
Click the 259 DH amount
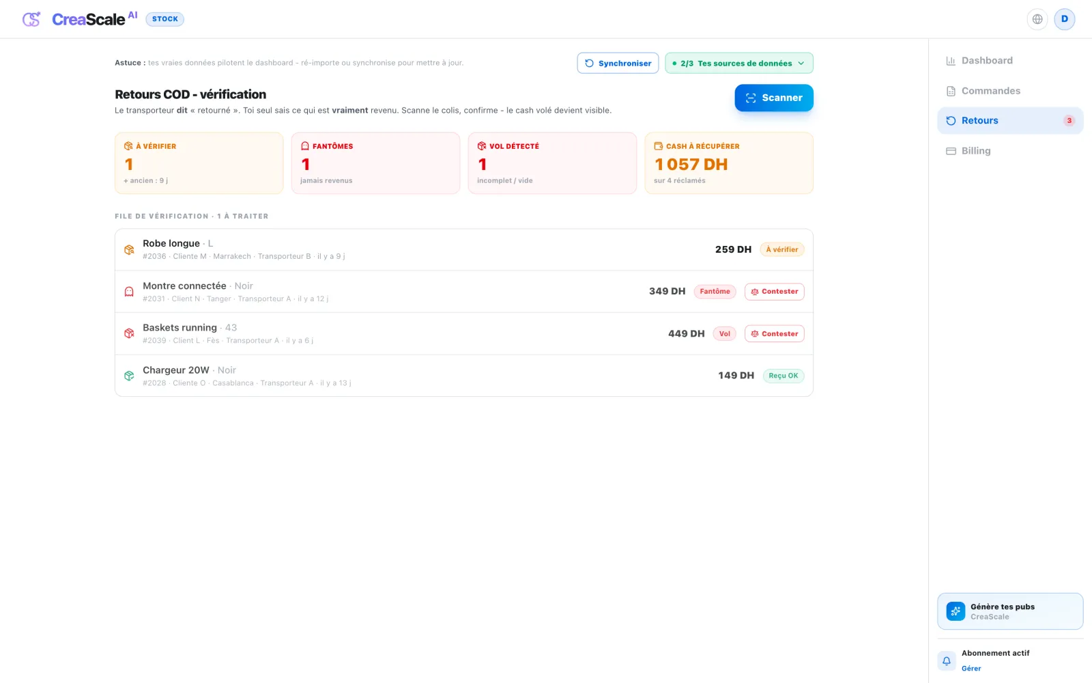[733, 250]
